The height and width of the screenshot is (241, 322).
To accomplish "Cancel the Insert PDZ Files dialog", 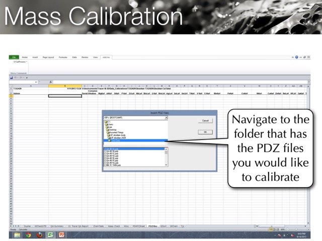I will tap(205, 121).
